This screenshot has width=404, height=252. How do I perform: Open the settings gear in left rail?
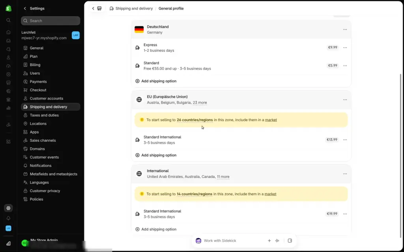tap(9, 208)
